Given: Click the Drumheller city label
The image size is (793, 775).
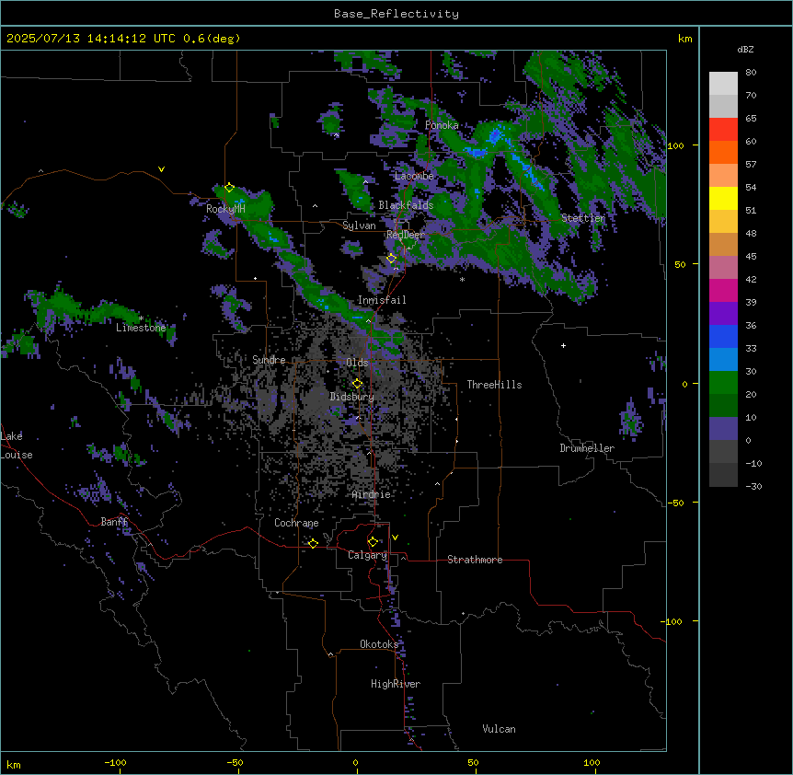Looking at the screenshot, I should tap(587, 448).
